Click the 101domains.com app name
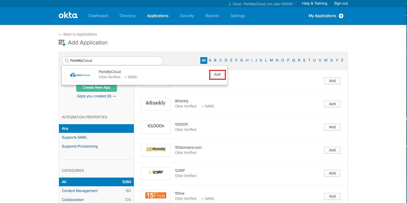Image resolution: width=407 pixels, height=203 pixels. point(188,148)
